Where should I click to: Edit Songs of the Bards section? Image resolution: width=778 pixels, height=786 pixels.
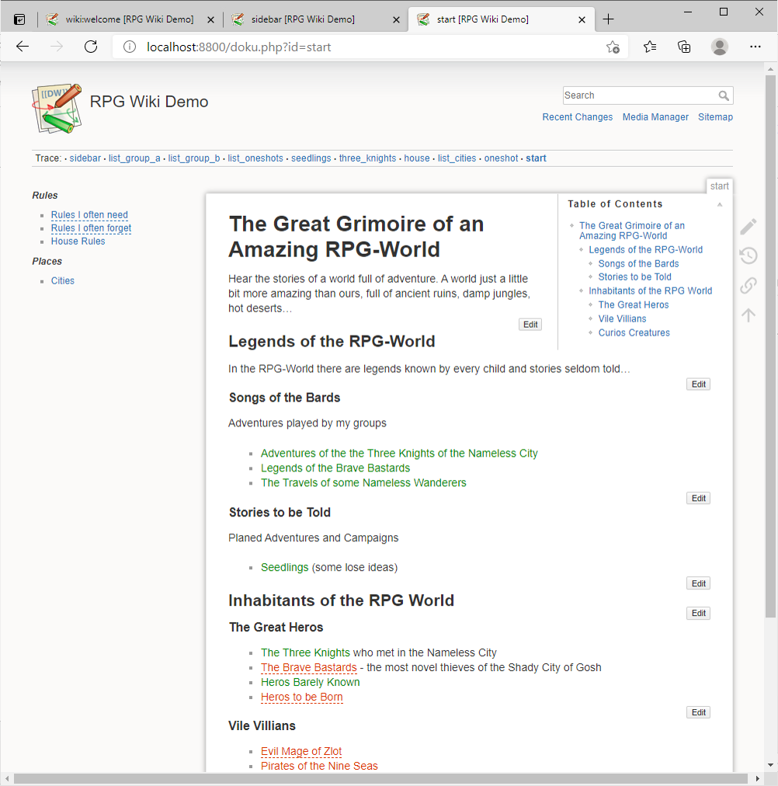pyautogui.click(x=698, y=499)
